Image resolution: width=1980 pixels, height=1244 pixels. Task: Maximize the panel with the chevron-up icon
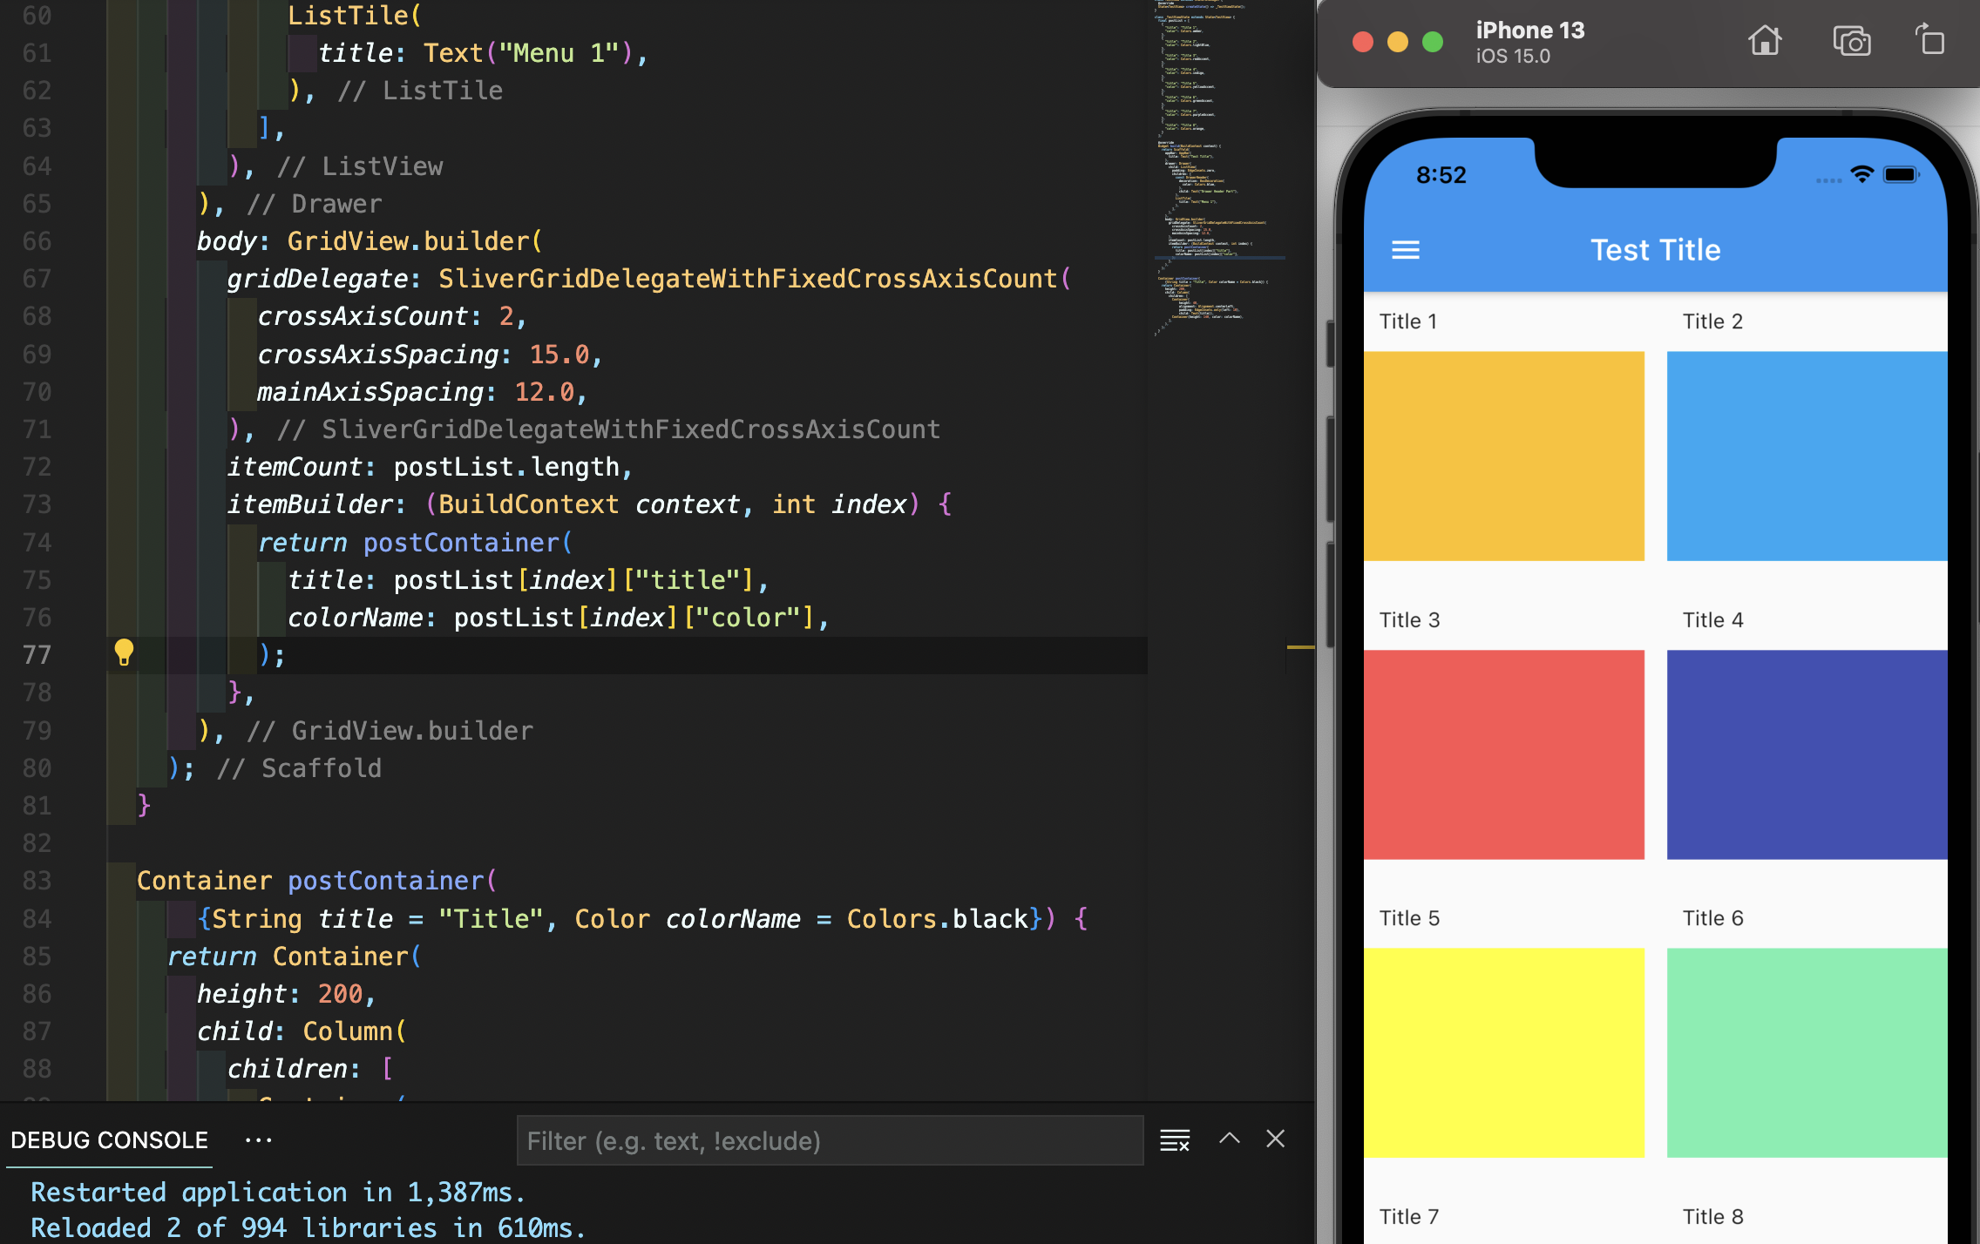[x=1229, y=1139]
